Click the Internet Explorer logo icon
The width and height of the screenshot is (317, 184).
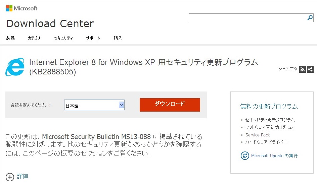(14, 67)
